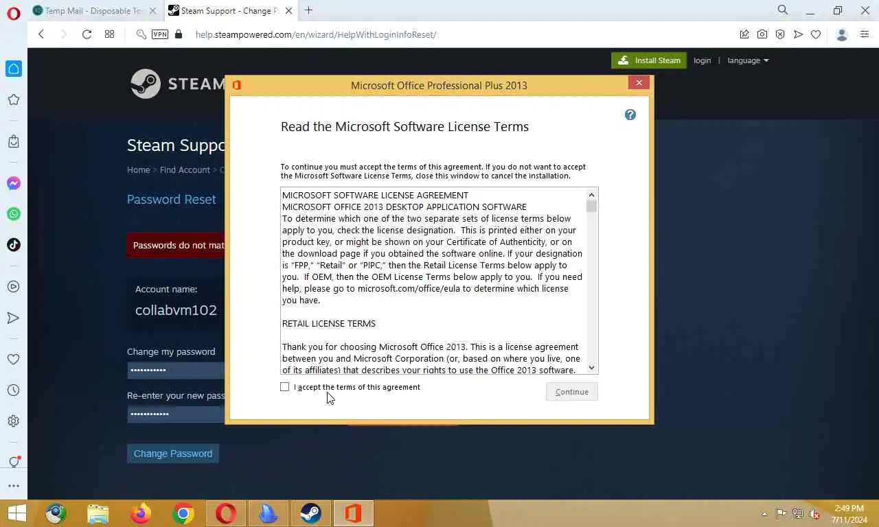The image size is (879, 527).
Task: Open File Explorer from taskbar
Action: (x=98, y=513)
